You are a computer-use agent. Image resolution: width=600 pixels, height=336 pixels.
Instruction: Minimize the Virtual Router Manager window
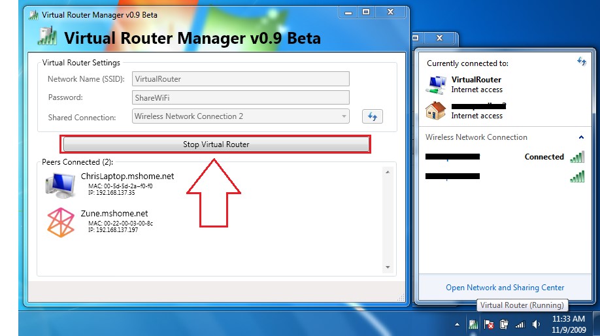[348, 12]
